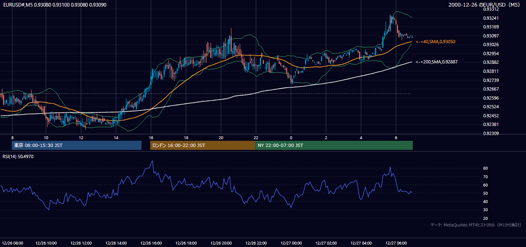Click hour tick 6 under price chart

point(396,137)
